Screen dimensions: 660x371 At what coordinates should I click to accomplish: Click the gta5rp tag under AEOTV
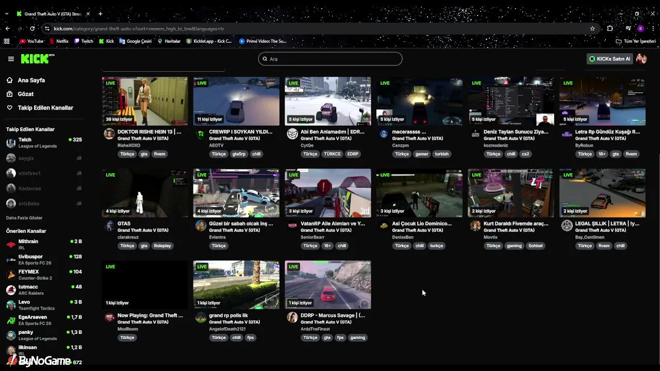(239, 154)
